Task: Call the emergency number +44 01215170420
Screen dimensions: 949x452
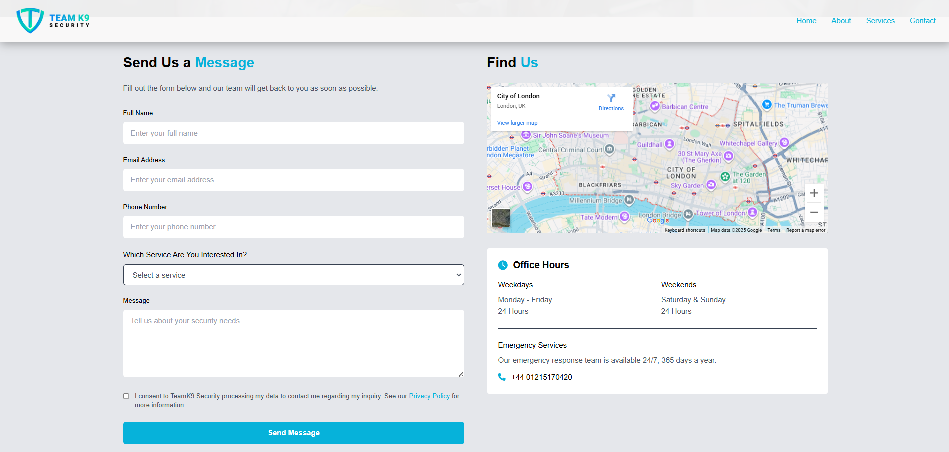Action: (x=541, y=377)
